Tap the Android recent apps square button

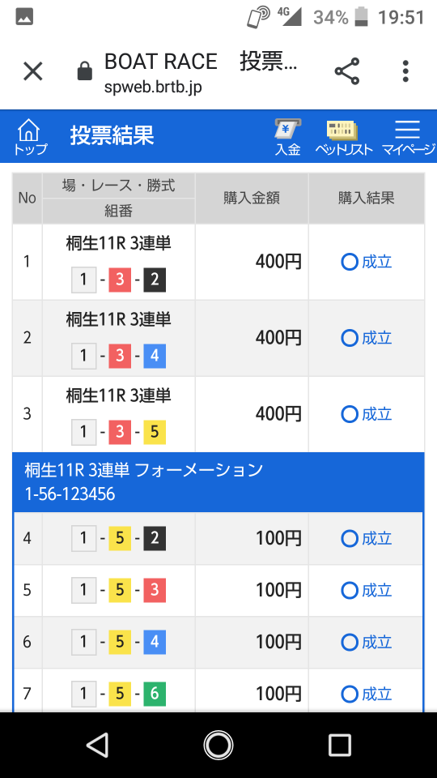pyautogui.click(x=340, y=745)
